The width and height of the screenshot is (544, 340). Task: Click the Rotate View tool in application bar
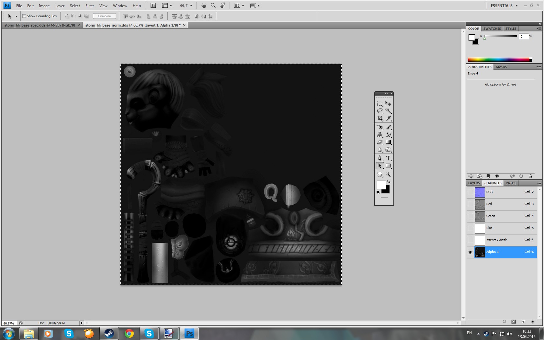pyautogui.click(x=223, y=6)
